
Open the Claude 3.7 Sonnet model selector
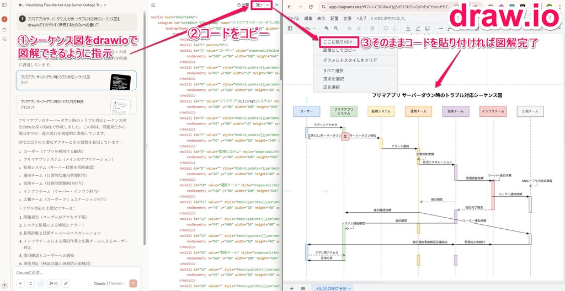point(110,283)
